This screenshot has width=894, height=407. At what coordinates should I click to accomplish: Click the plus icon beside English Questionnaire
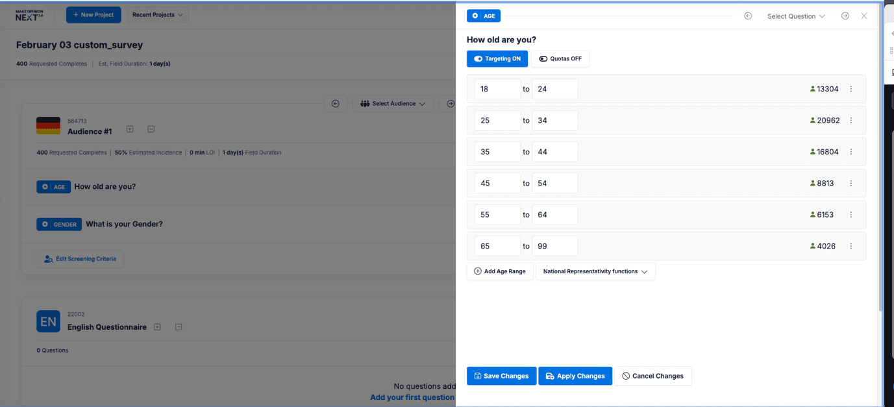[x=157, y=327]
